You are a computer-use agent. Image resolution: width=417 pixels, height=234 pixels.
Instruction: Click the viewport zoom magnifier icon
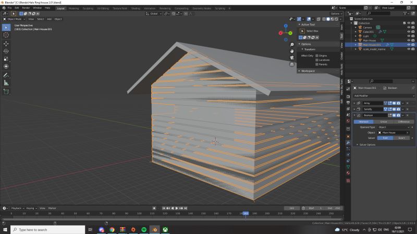292,45
